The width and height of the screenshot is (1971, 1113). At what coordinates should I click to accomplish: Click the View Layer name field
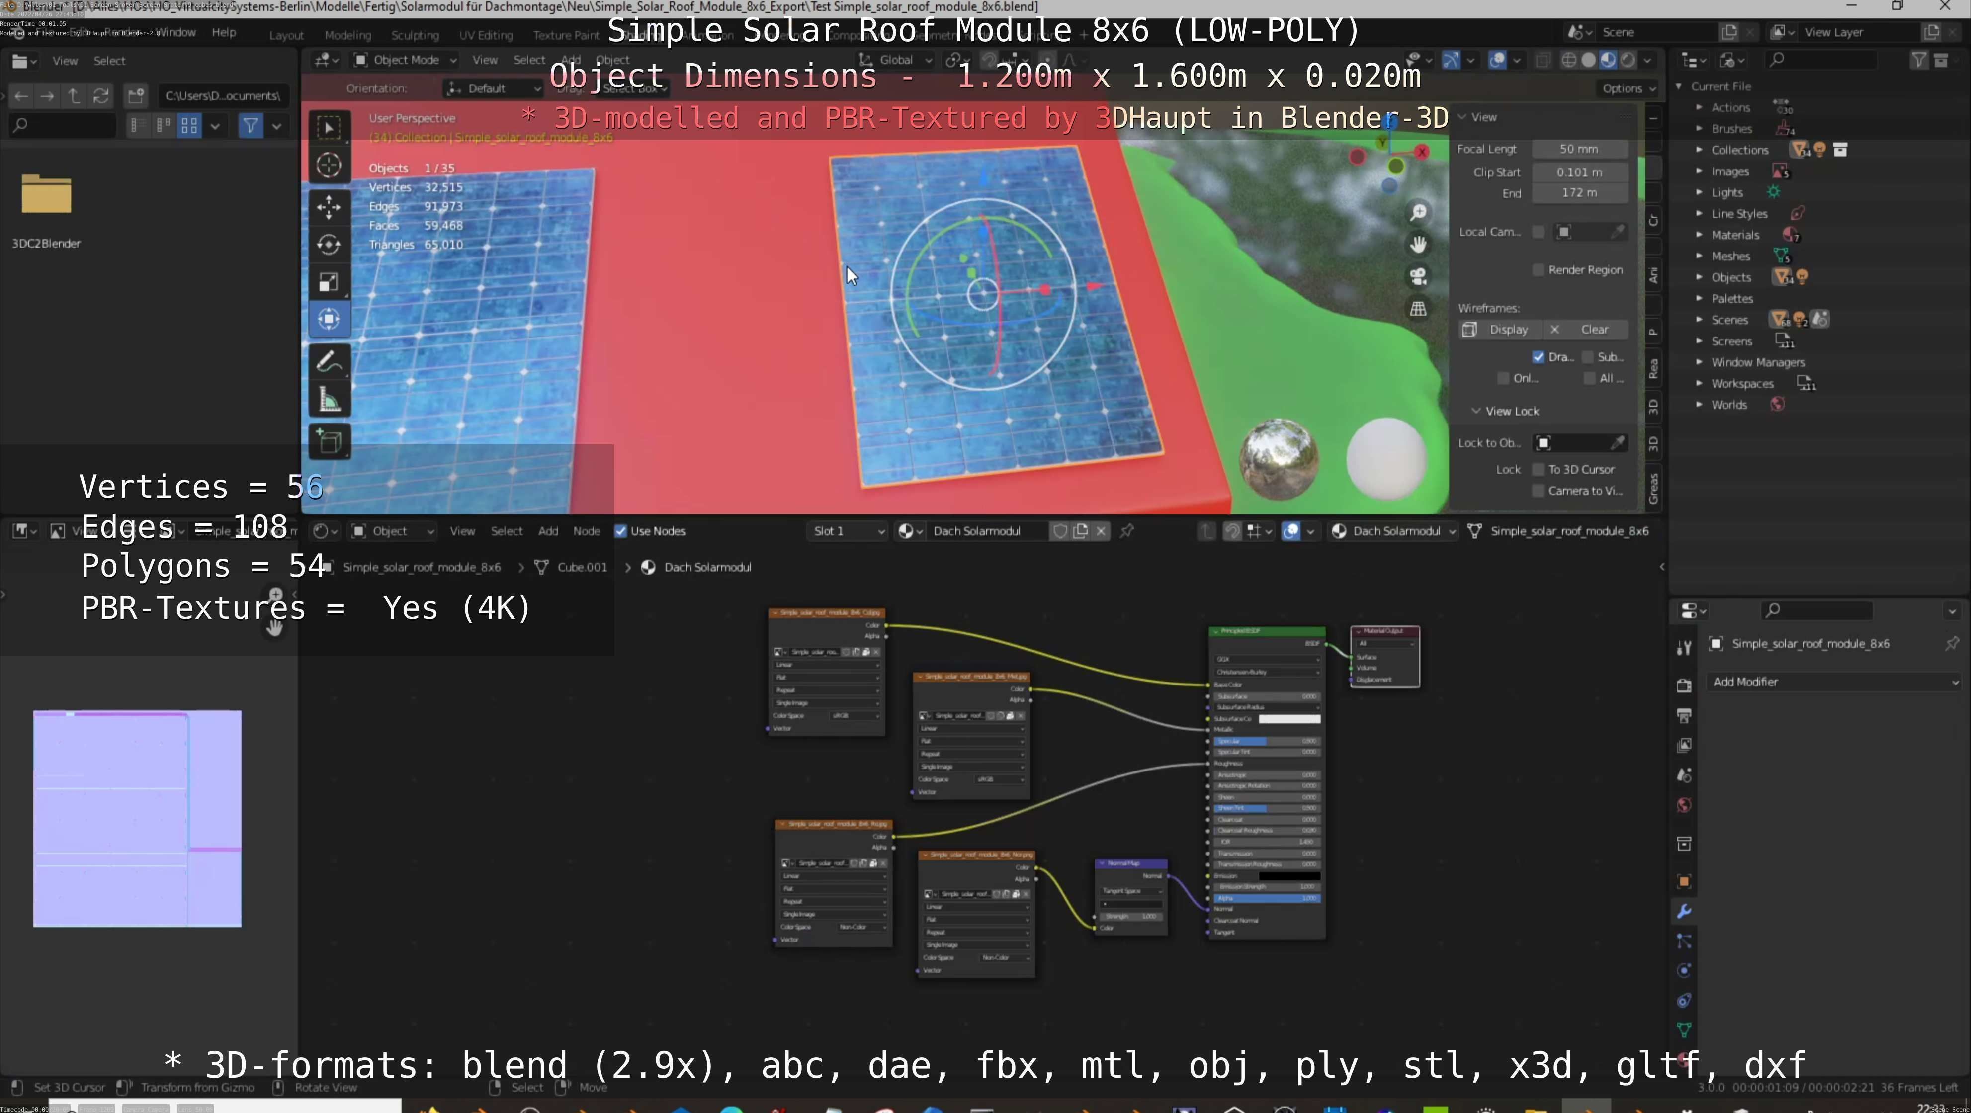pos(1859,32)
